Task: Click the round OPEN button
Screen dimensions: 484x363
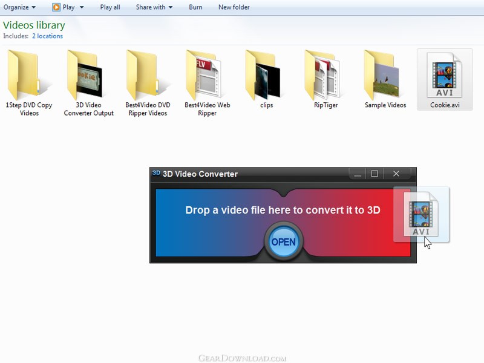Action: click(x=284, y=241)
